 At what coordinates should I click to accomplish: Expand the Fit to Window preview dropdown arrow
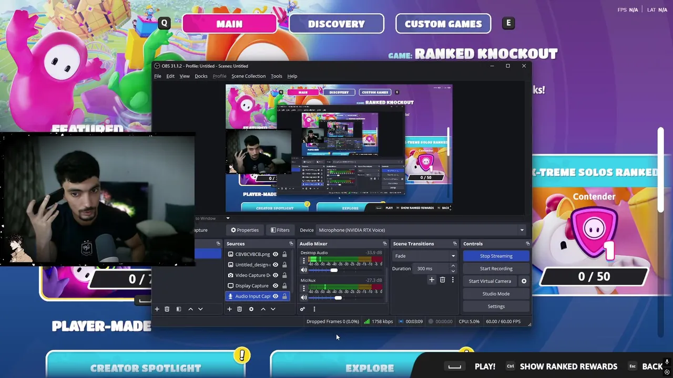pos(228,218)
